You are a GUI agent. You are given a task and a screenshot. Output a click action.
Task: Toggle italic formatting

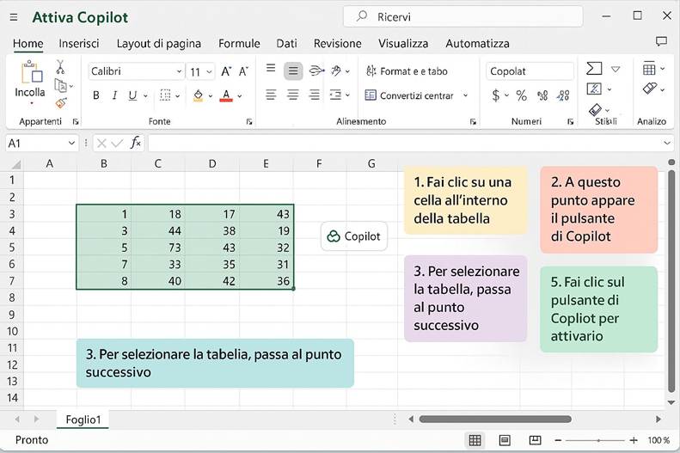point(114,95)
